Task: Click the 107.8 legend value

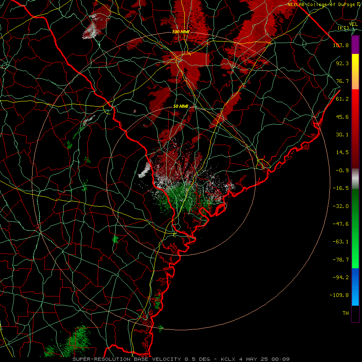Action: (x=341, y=45)
